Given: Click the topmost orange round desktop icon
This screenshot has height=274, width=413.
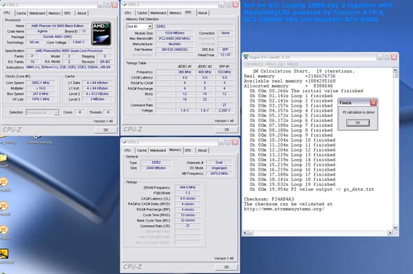Looking at the screenshot, I should 3,182.
